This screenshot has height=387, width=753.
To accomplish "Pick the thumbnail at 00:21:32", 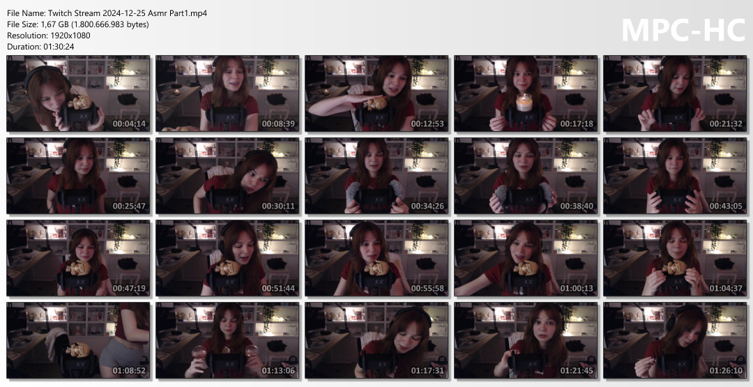I will click(x=675, y=94).
